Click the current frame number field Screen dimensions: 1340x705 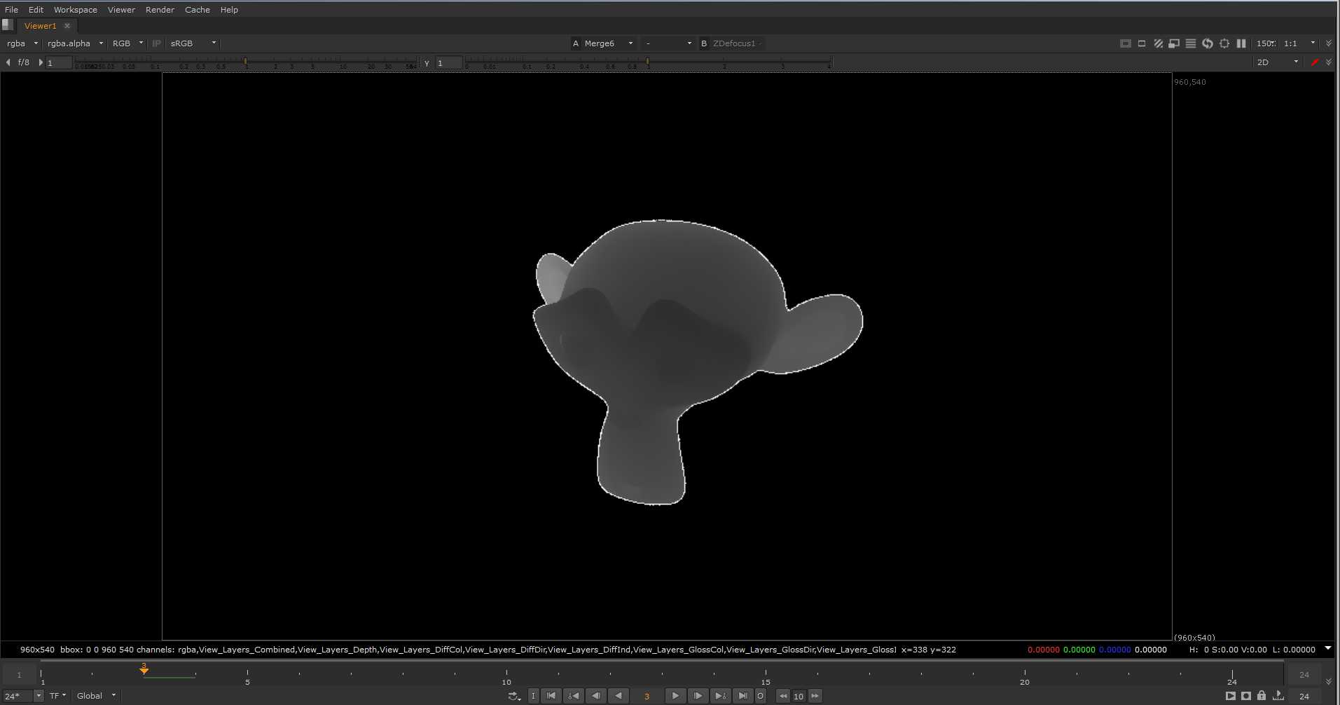(x=647, y=696)
